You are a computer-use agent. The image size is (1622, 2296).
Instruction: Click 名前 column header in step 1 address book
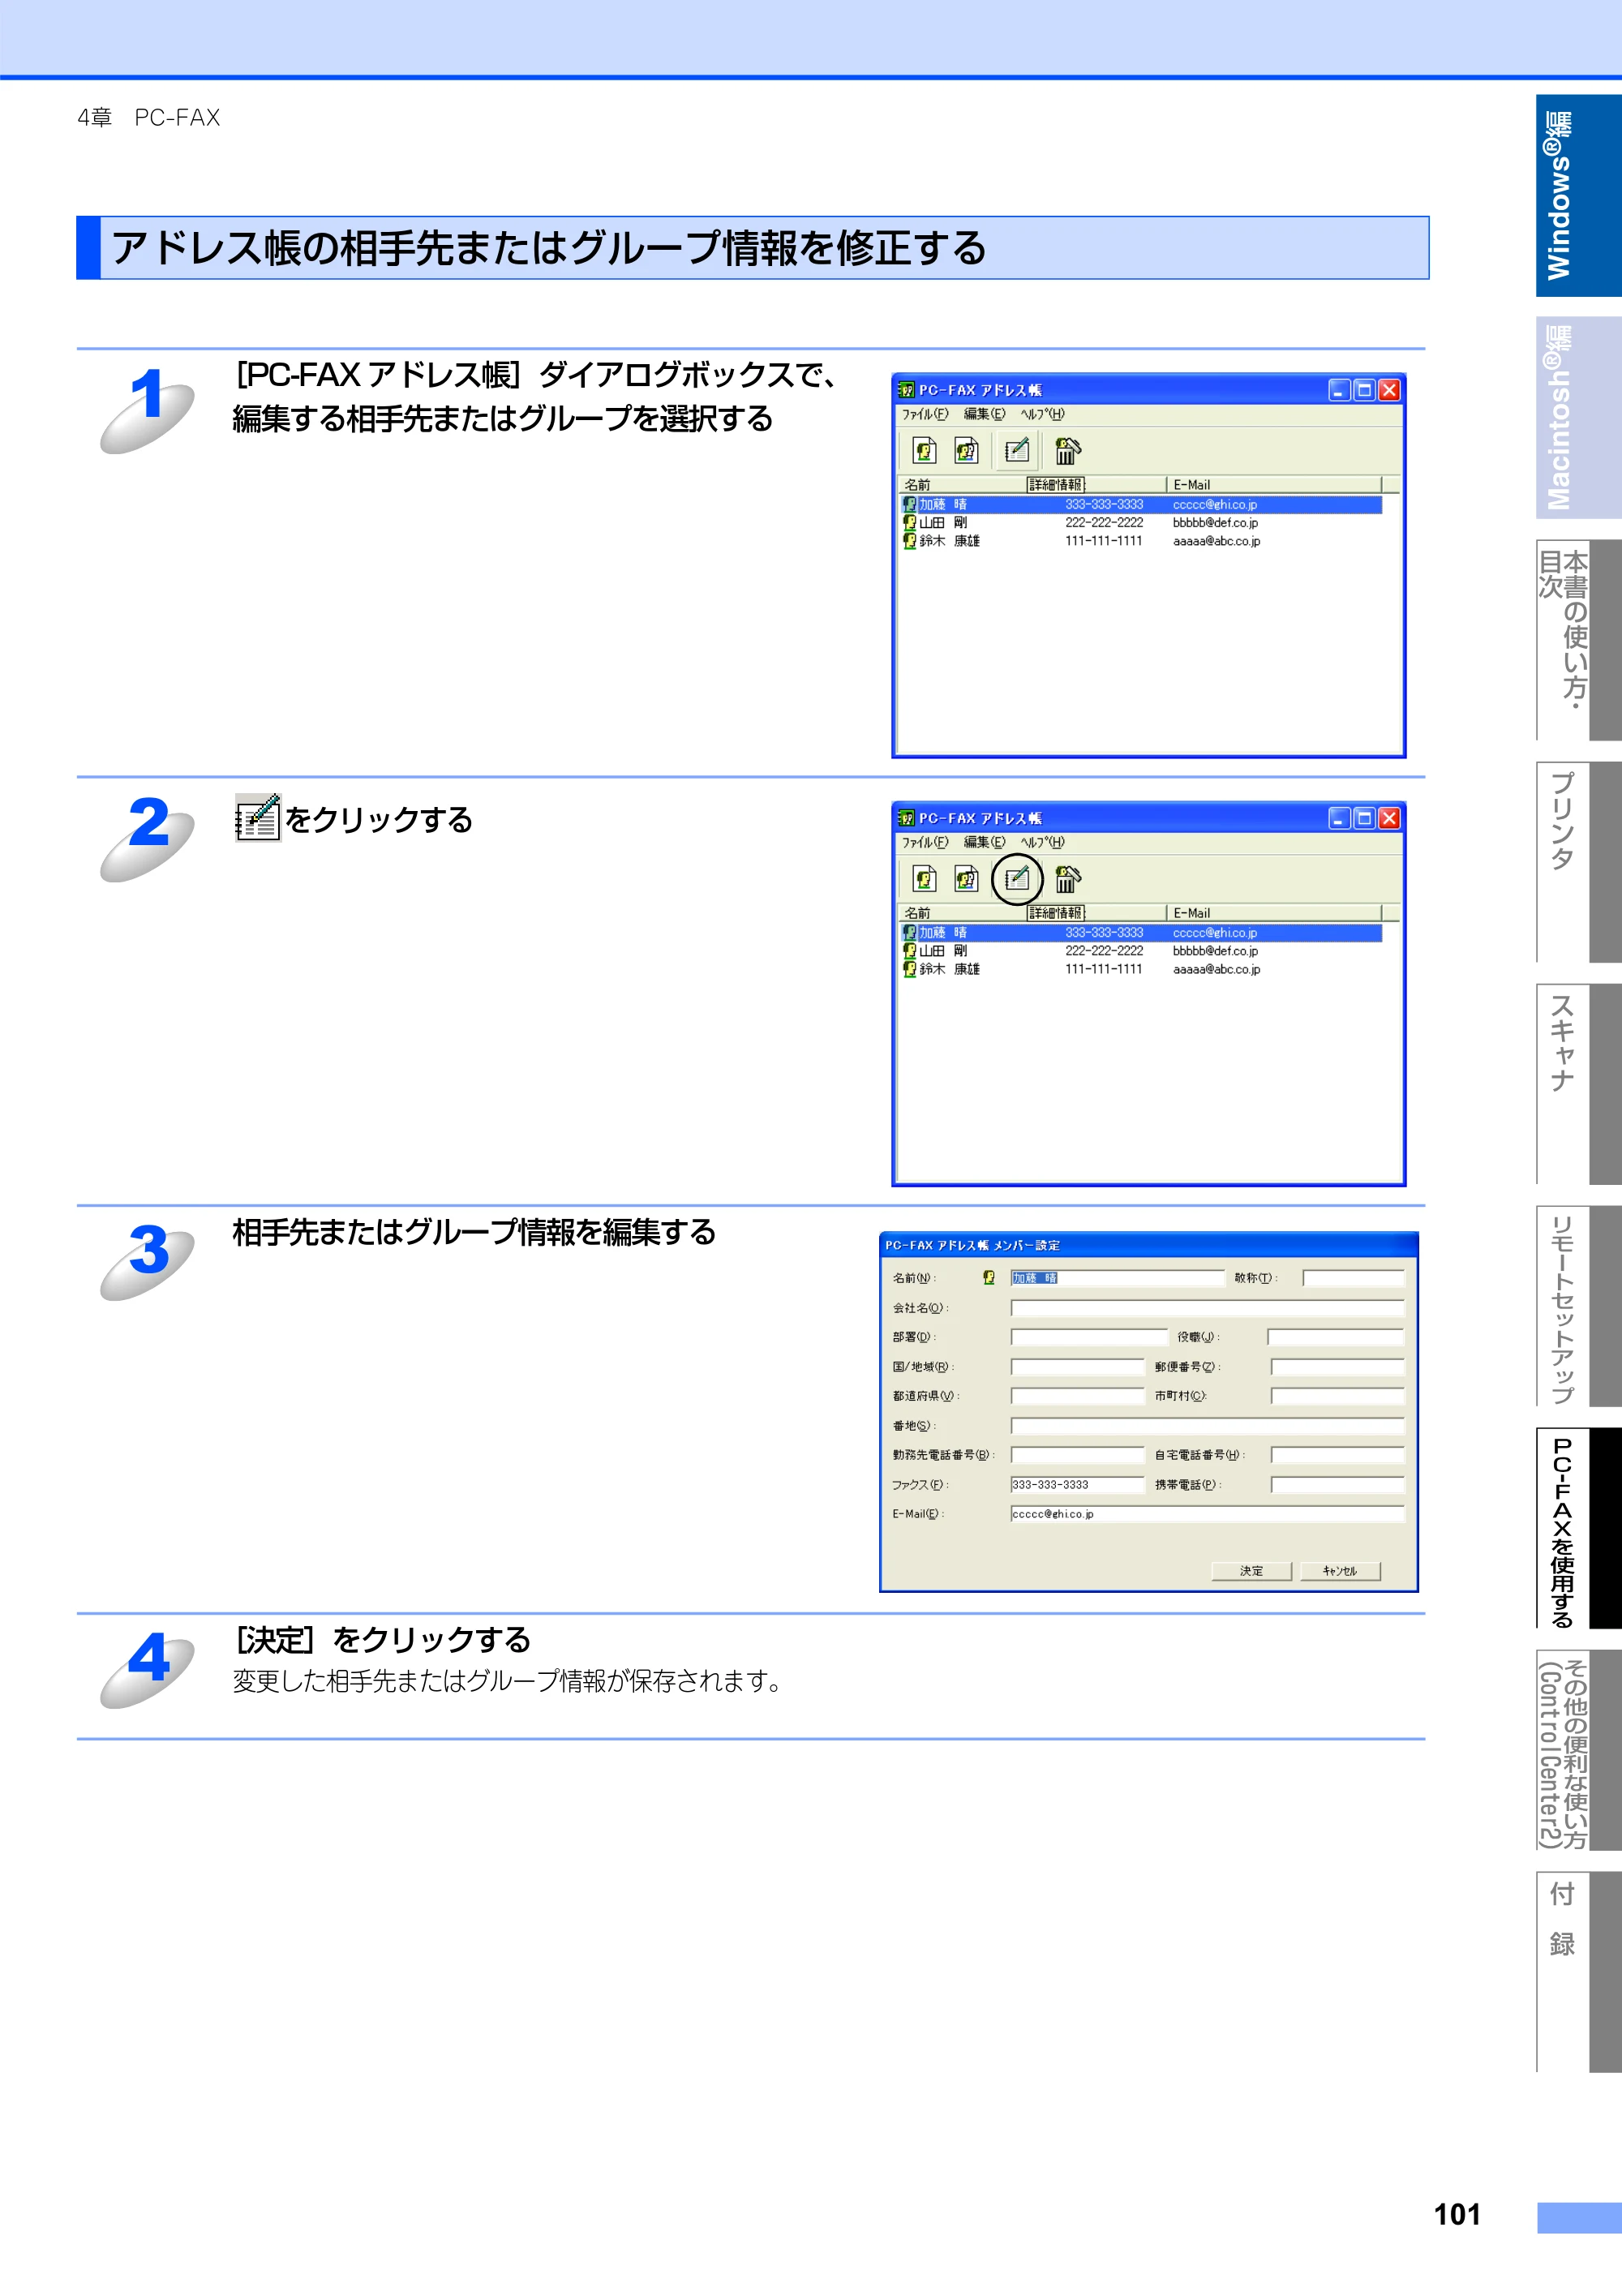click(x=962, y=485)
